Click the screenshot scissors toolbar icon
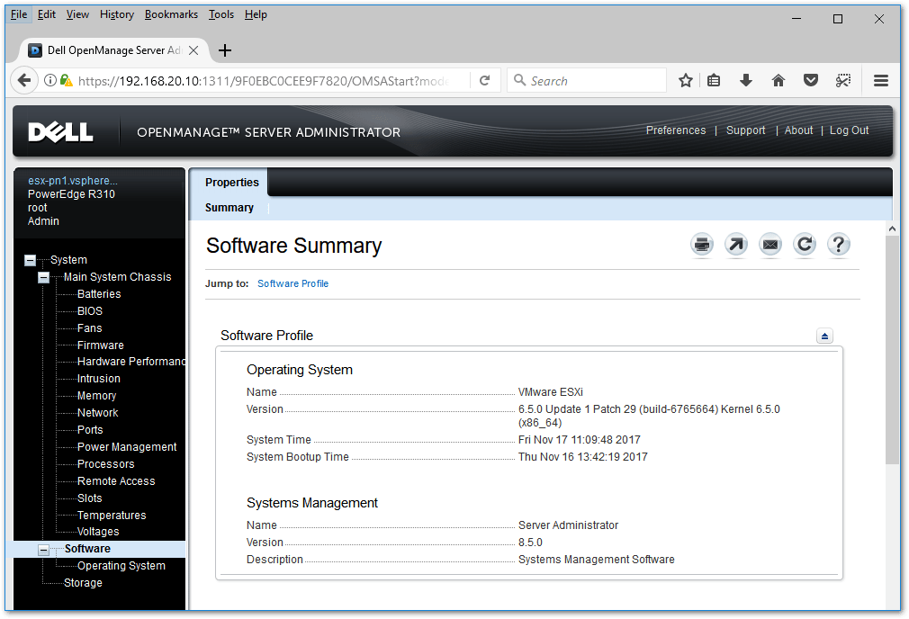909x619 pixels. click(x=843, y=81)
